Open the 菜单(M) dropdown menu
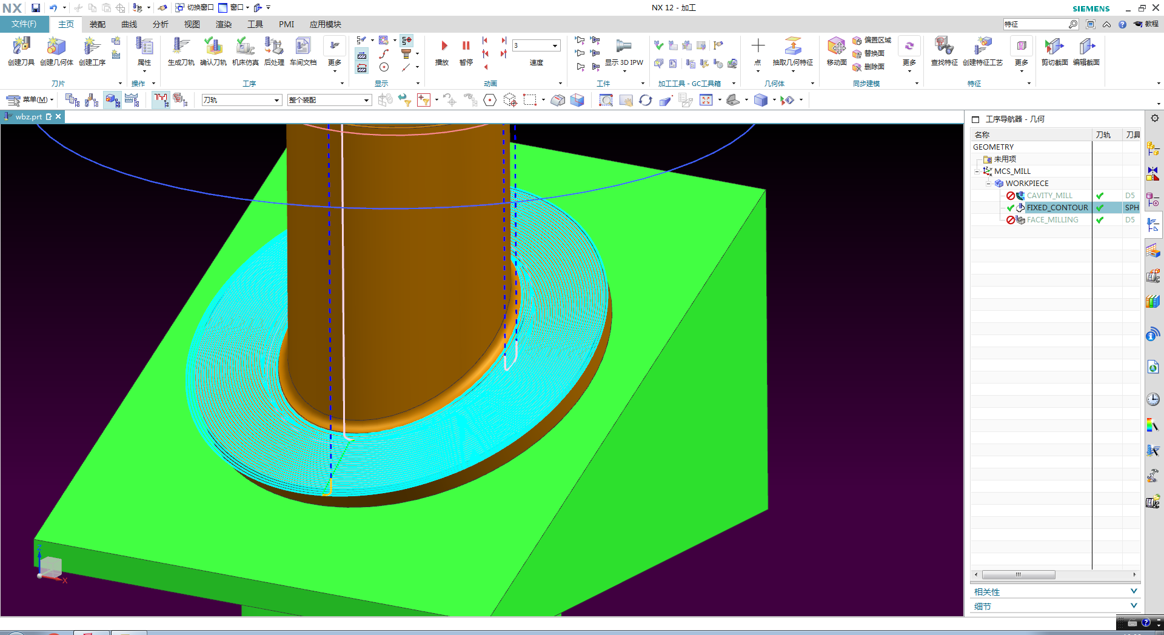The image size is (1164, 635). pos(30,100)
